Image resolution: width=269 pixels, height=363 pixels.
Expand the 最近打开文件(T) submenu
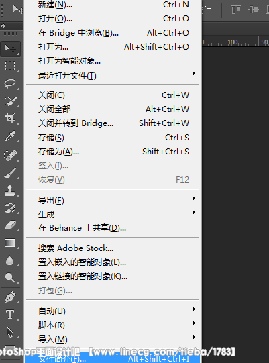pos(113,75)
